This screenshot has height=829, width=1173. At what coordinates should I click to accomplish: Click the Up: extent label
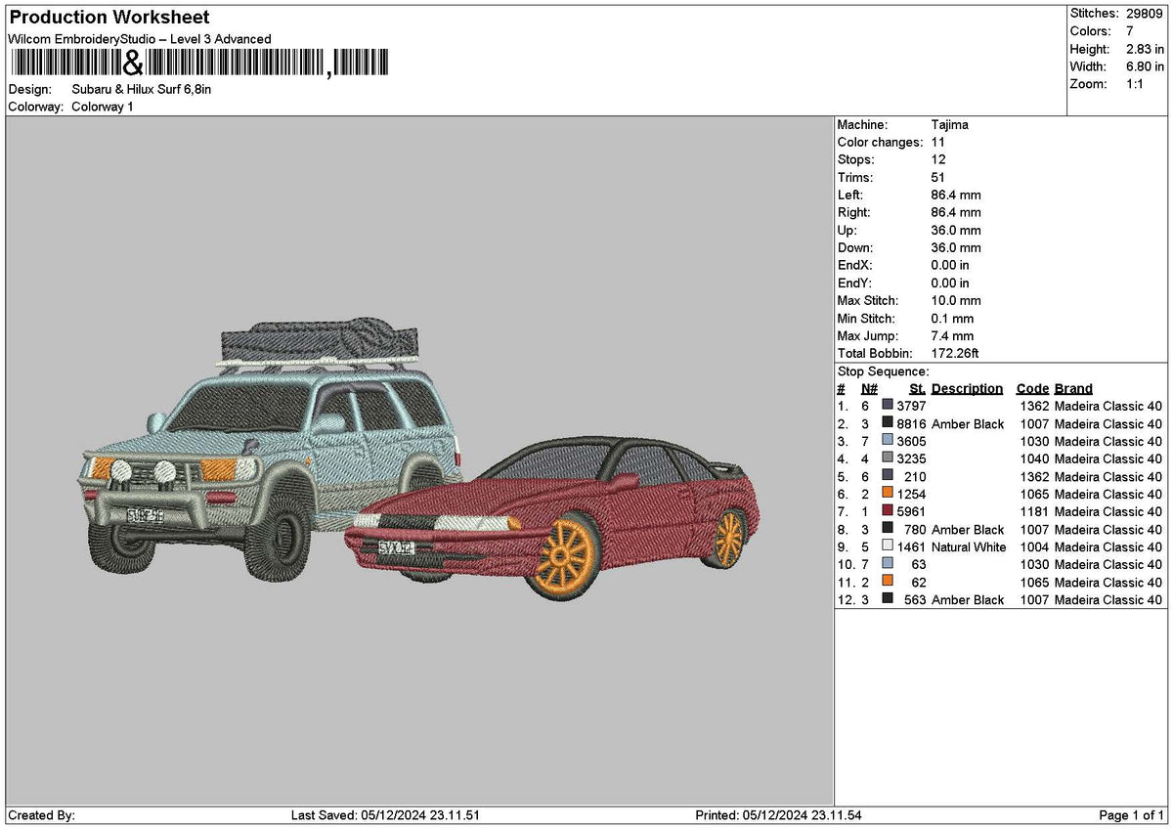(847, 231)
